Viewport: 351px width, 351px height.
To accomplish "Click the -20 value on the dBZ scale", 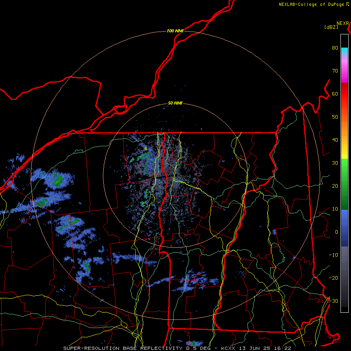I will [x=333, y=278].
